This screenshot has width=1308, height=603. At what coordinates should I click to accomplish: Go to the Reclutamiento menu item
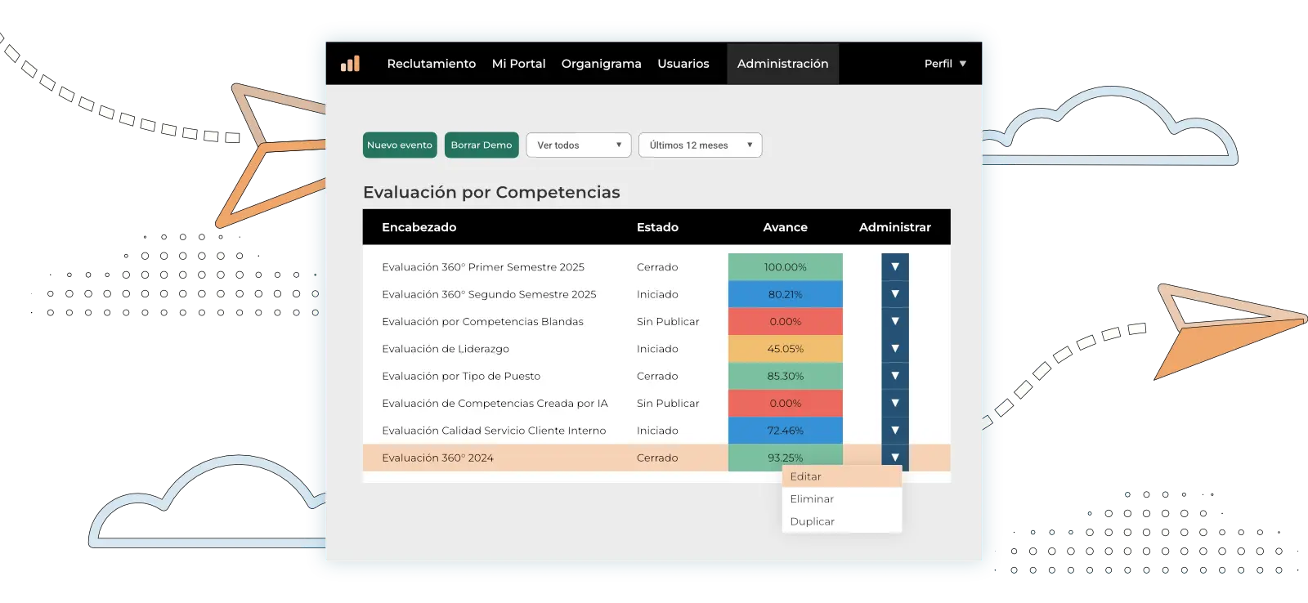click(x=431, y=64)
